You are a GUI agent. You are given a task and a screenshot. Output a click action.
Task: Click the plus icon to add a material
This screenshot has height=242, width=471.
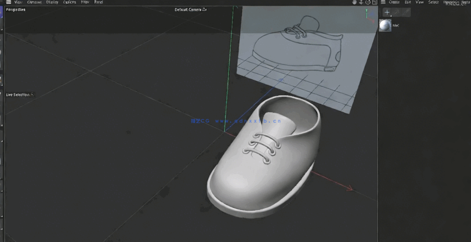click(x=387, y=13)
